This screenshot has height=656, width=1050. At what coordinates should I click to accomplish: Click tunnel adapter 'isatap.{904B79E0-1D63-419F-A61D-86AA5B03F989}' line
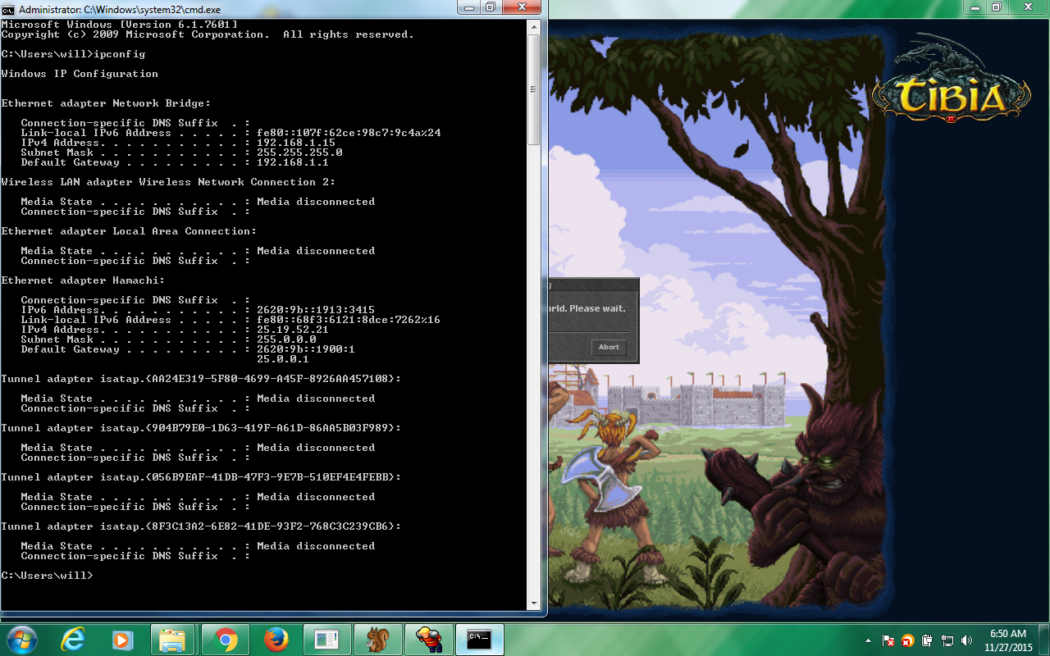coord(202,428)
